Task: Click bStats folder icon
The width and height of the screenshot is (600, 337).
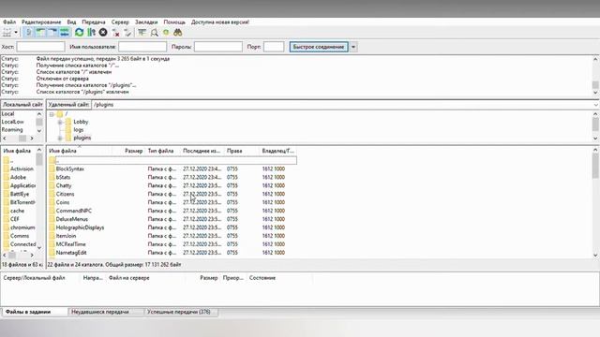Action: (52, 177)
